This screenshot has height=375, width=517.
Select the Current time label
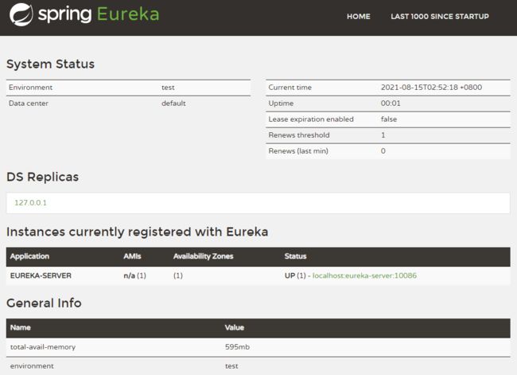(x=290, y=88)
